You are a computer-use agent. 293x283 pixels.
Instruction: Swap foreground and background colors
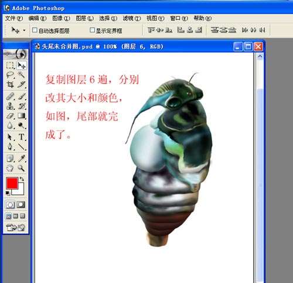(x=22, y=178)
